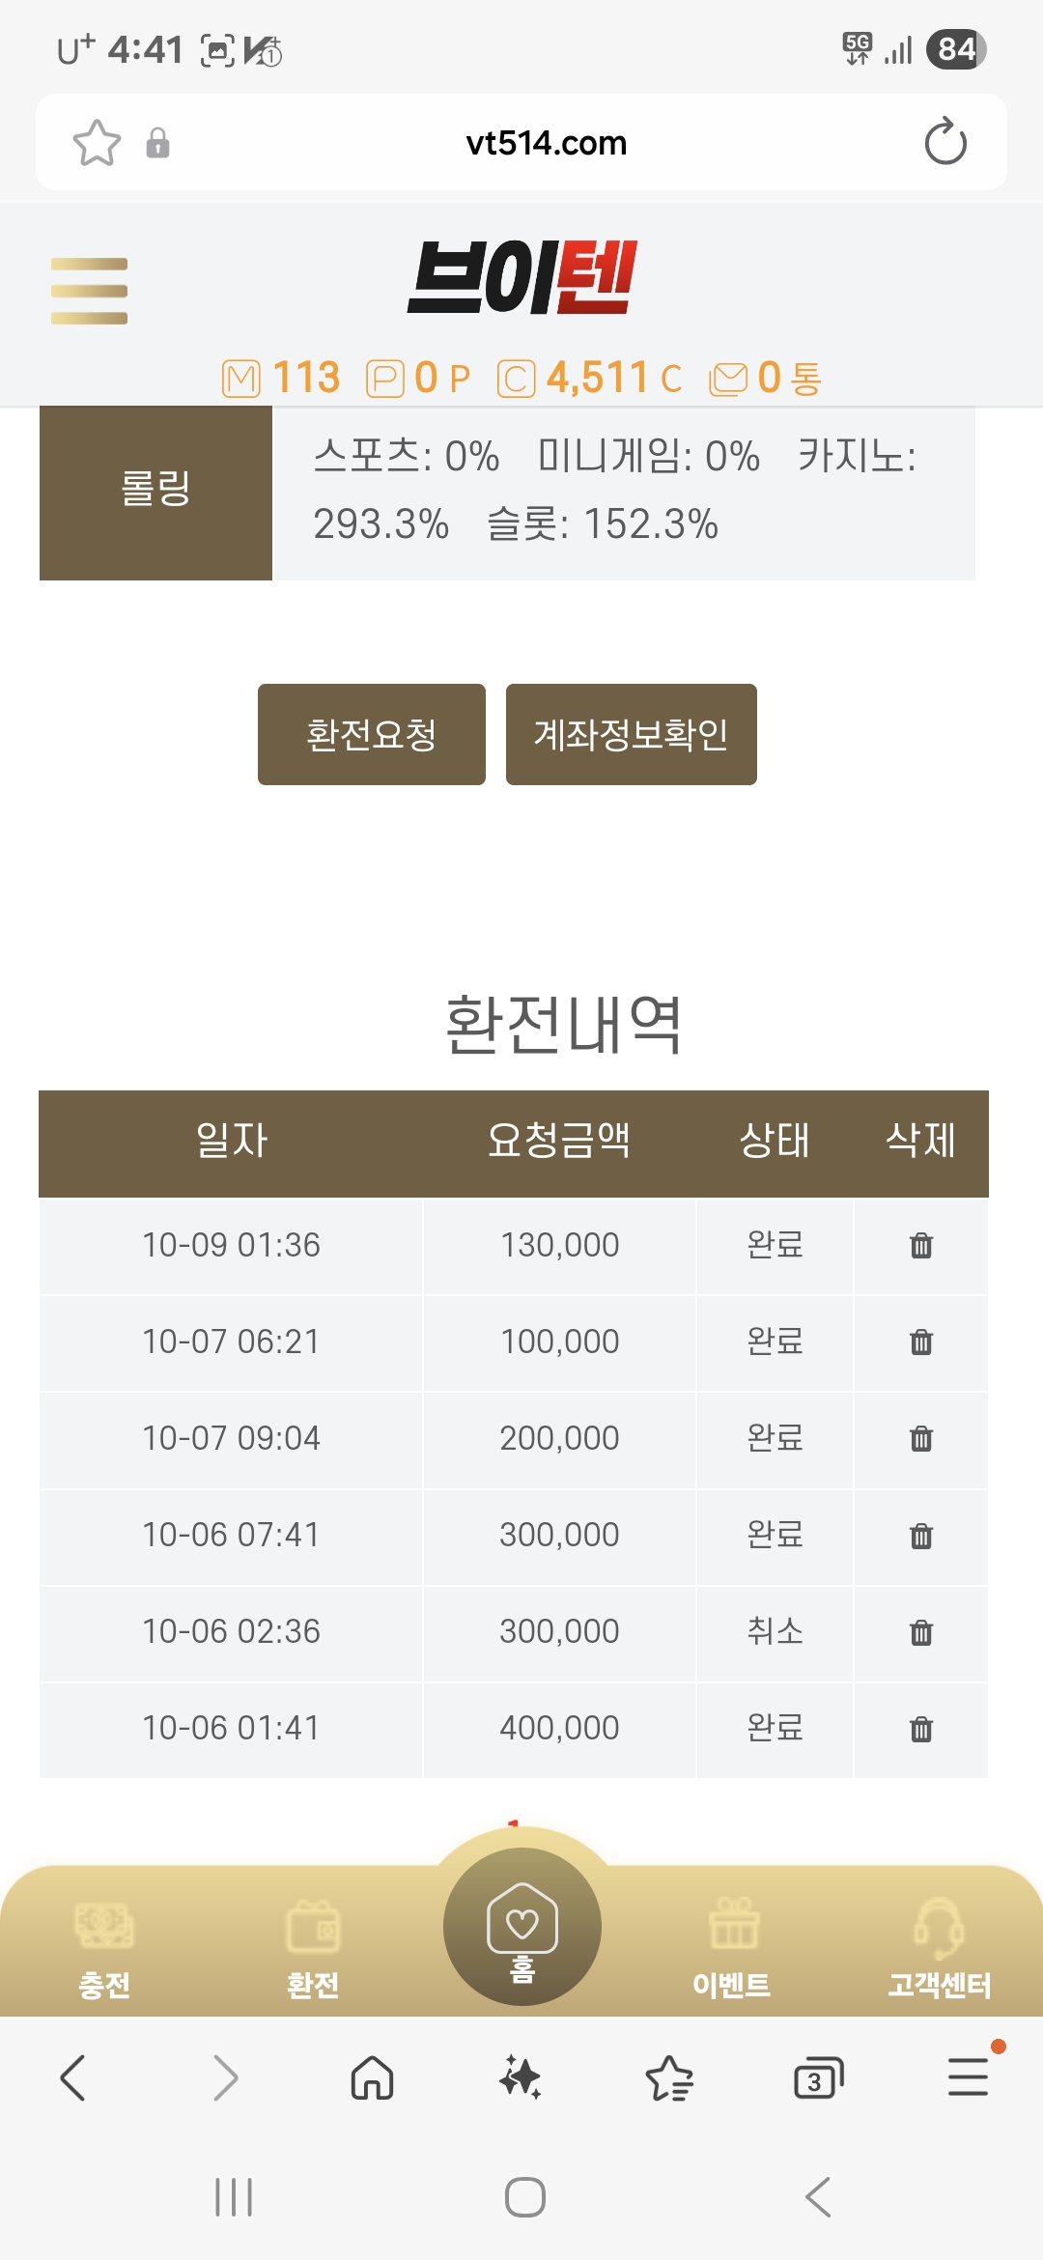Delete the 10-09 01:36 withdrawal record
This screenshot has height=2260, width=1043.
921,1246
